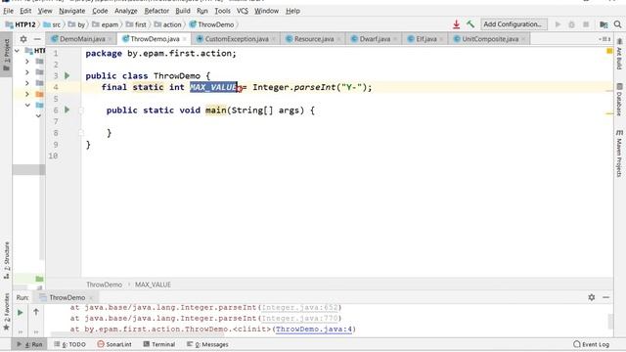The image size is (626, 352).
Task: Open the Build menu
Action: point(183,11)
